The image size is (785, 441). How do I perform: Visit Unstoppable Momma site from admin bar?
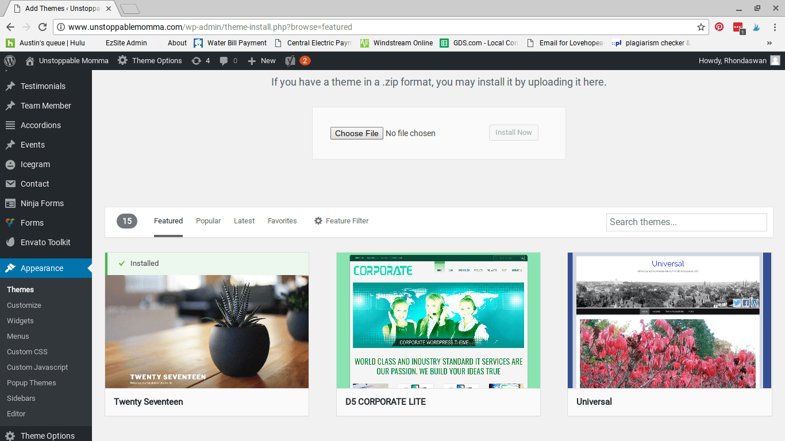67,61
